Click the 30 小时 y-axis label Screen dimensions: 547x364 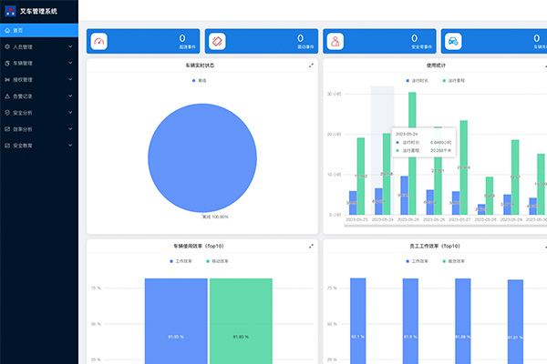pos(334,94)
